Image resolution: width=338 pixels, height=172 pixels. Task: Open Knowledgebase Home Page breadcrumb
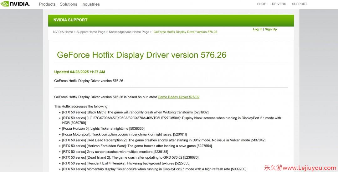pos(129,32)
